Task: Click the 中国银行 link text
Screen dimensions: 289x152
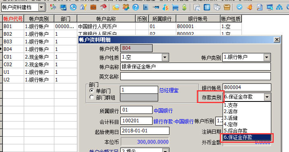Action: 163,111
